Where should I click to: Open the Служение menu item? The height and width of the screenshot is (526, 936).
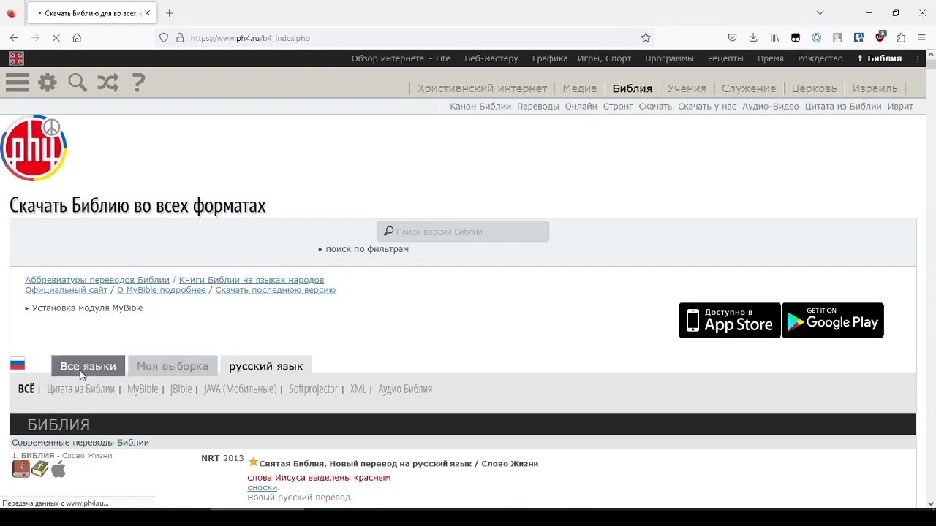pos(749,88)
